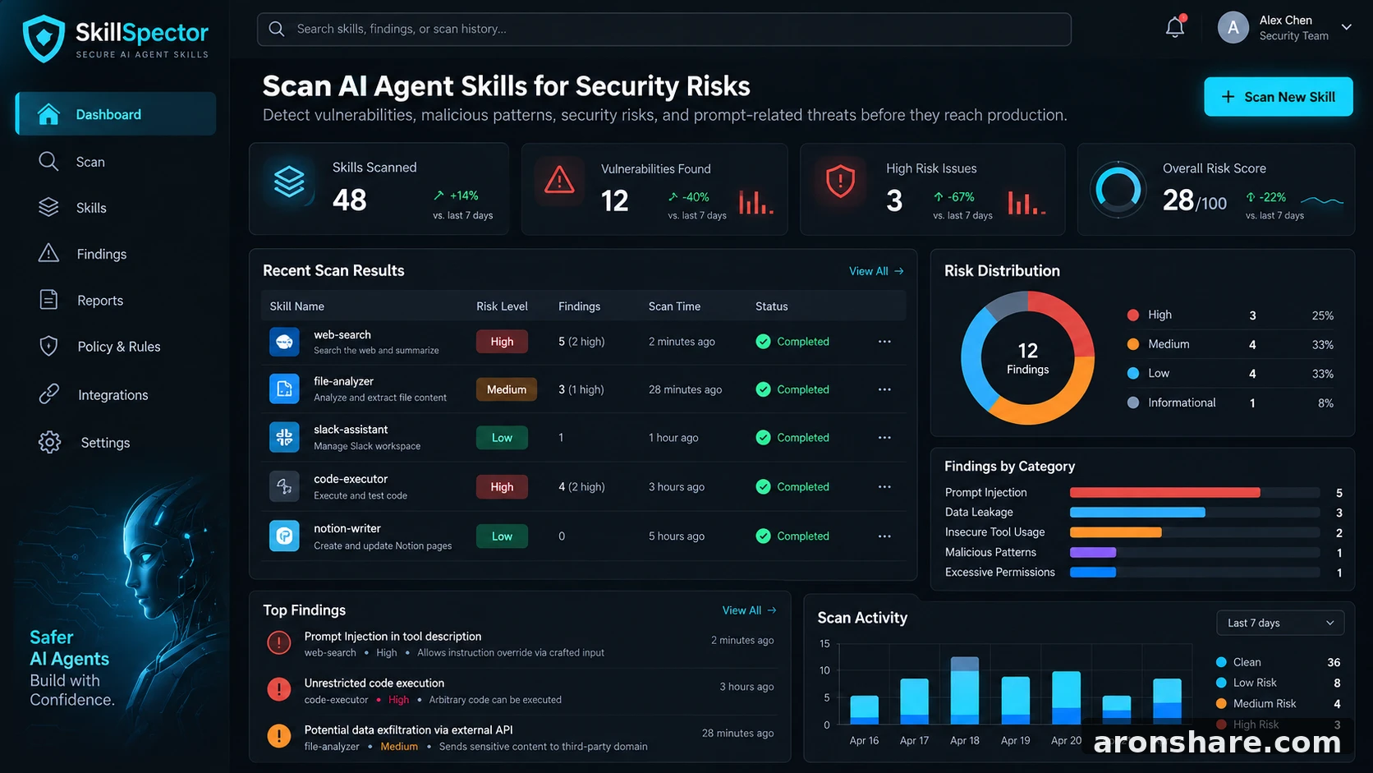Click the alert icon beside Unrestricted code execution
1373x773 pixels.
pyautogui.click(x=279, y=689)
